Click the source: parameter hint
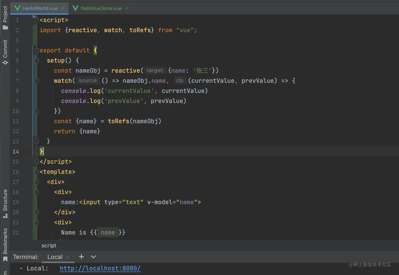This screenshot has height=275, width=399. (x=88, y=81)
